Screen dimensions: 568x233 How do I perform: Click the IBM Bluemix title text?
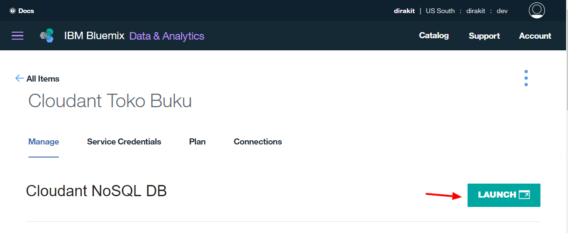pos(94,36)
